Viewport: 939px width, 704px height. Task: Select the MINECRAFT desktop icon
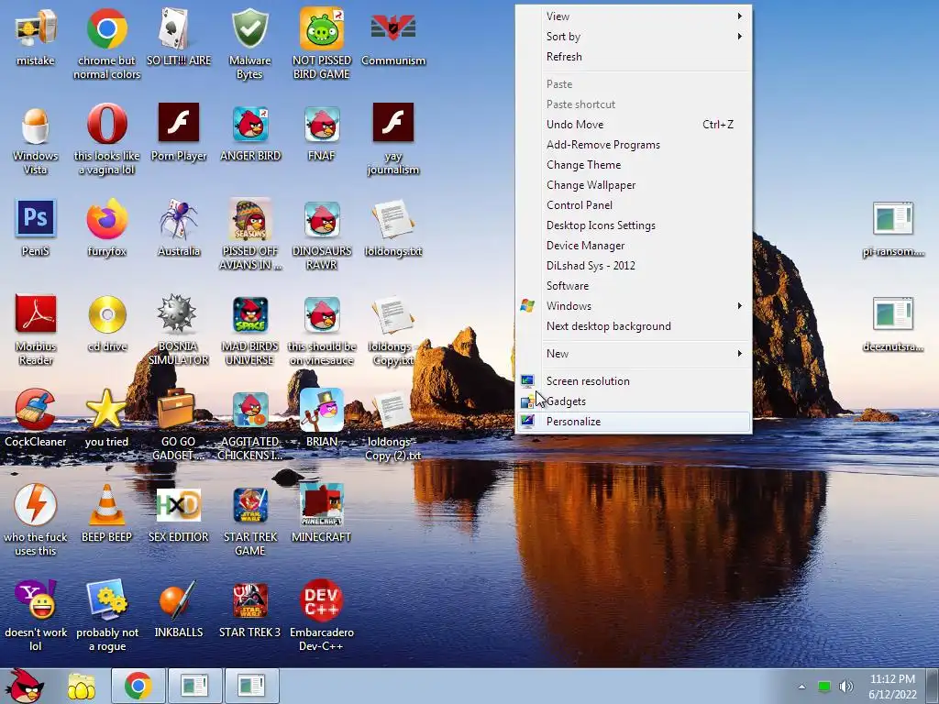coord(322,513)
